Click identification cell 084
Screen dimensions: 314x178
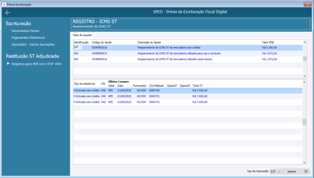pos(76,59)
